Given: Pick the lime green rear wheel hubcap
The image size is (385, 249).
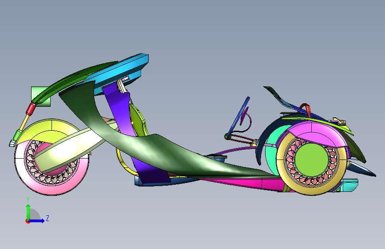Looking at the screenshot, I should pos(312,160).
